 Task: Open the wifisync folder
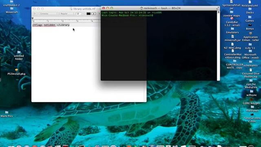[252, 94]
